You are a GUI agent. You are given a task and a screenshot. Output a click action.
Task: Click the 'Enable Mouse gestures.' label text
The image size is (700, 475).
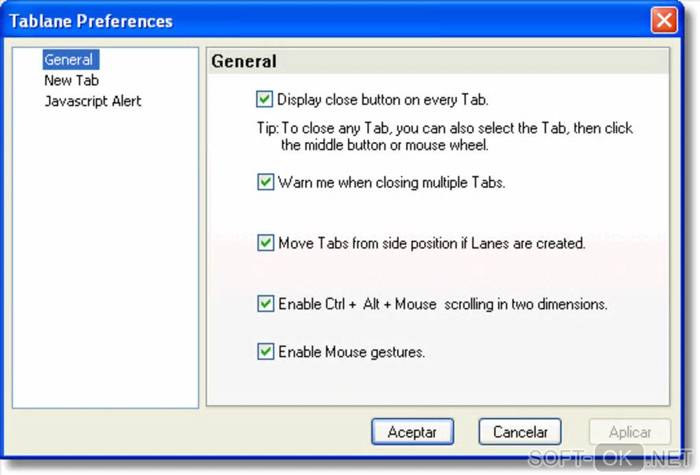351,352
